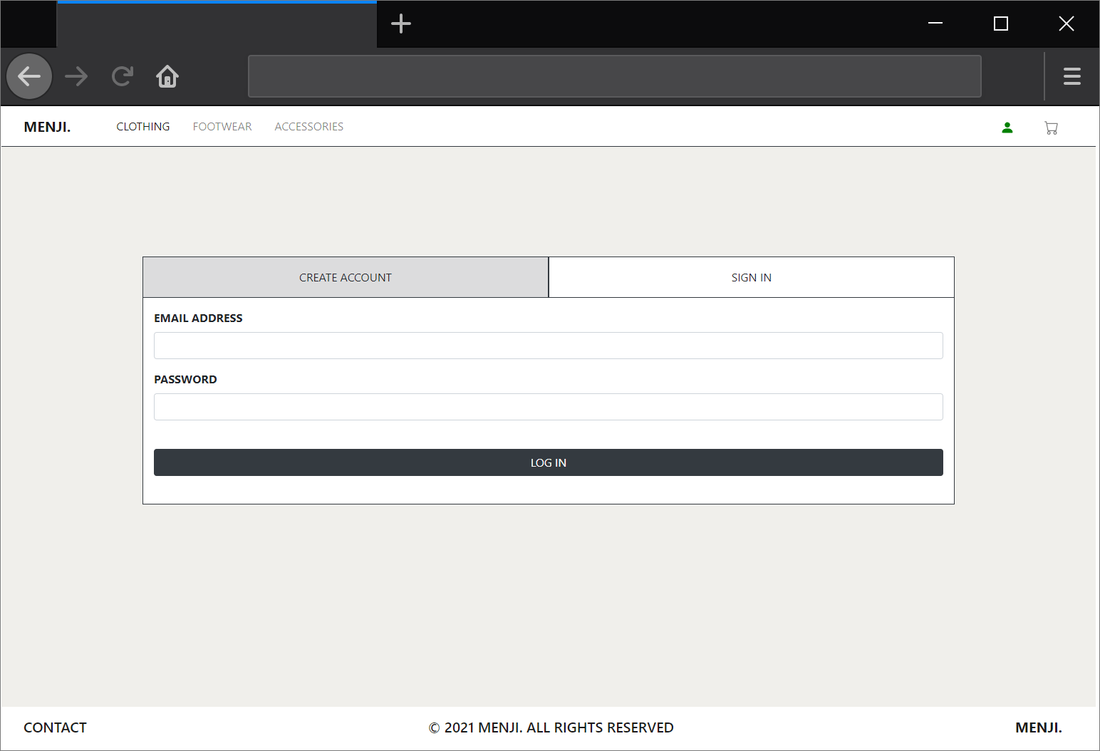The width and height of the screenshot is (1100, 751).
Task: Switch to the Create Account tab
Action: tap(346, 277)
